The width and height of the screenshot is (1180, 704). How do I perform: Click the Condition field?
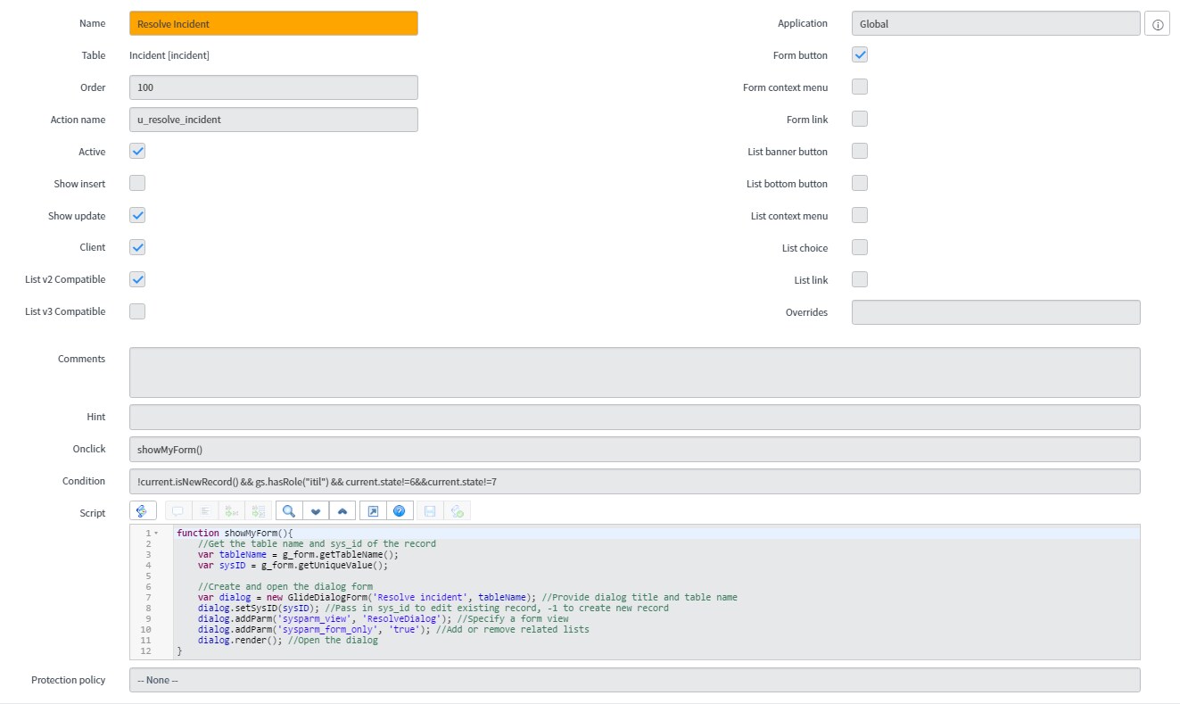pyautogui.click(x=635, y=481)
